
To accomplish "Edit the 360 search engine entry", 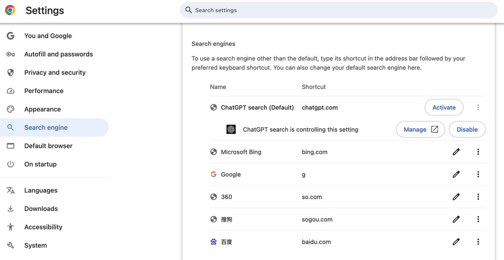I will tap(456, 197).
